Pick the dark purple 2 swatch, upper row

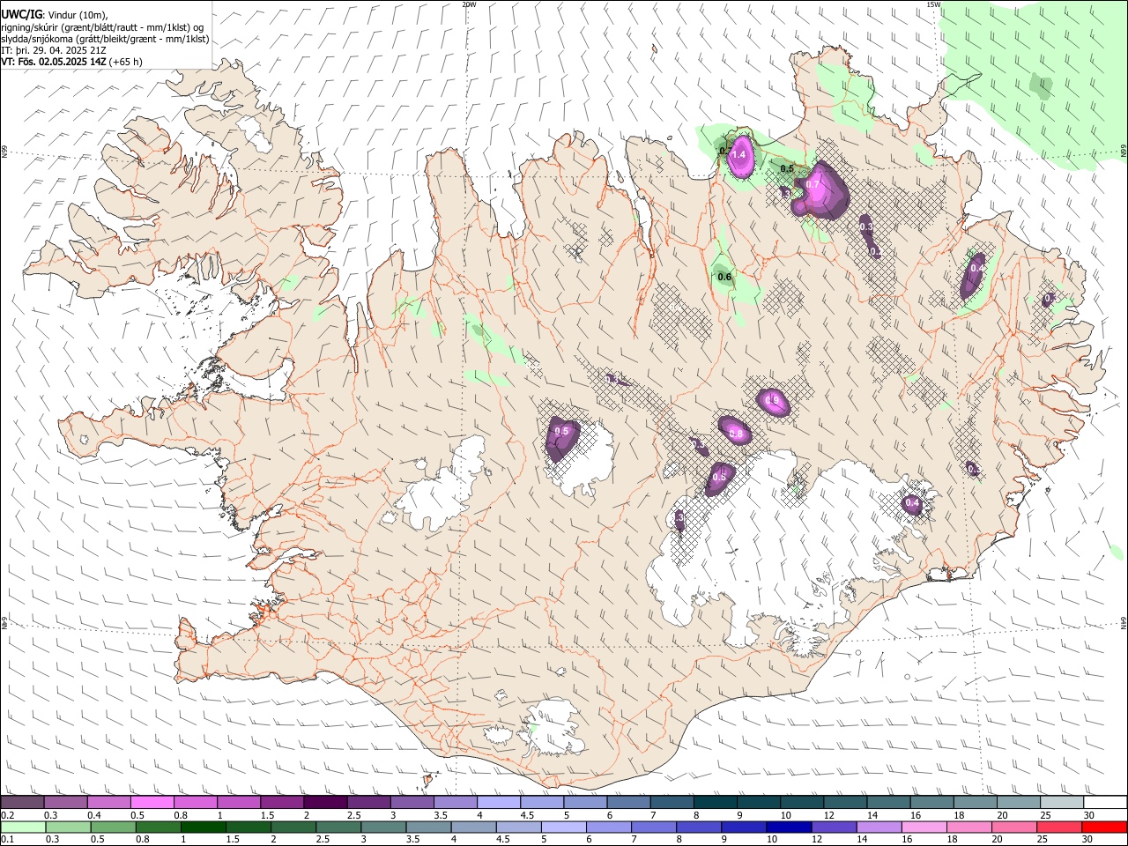pos(325,802)
